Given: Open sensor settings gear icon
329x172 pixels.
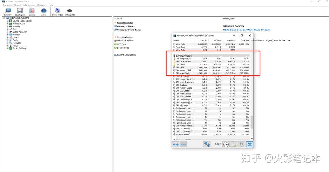Looking at the screenshot, I should (x=242, y=144).
